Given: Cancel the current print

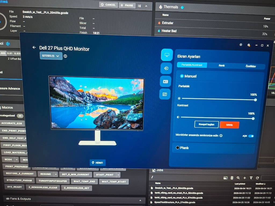Looking at the screenshot, I should click(x=108, y=5).
